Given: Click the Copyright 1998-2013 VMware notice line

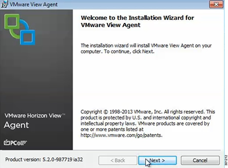Looking at the screenshot, I should (148, 112).
